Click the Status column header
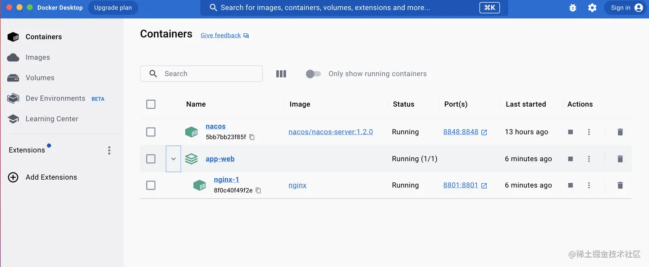Viewport: 649px width, 267px height. [x=403, y=104]
